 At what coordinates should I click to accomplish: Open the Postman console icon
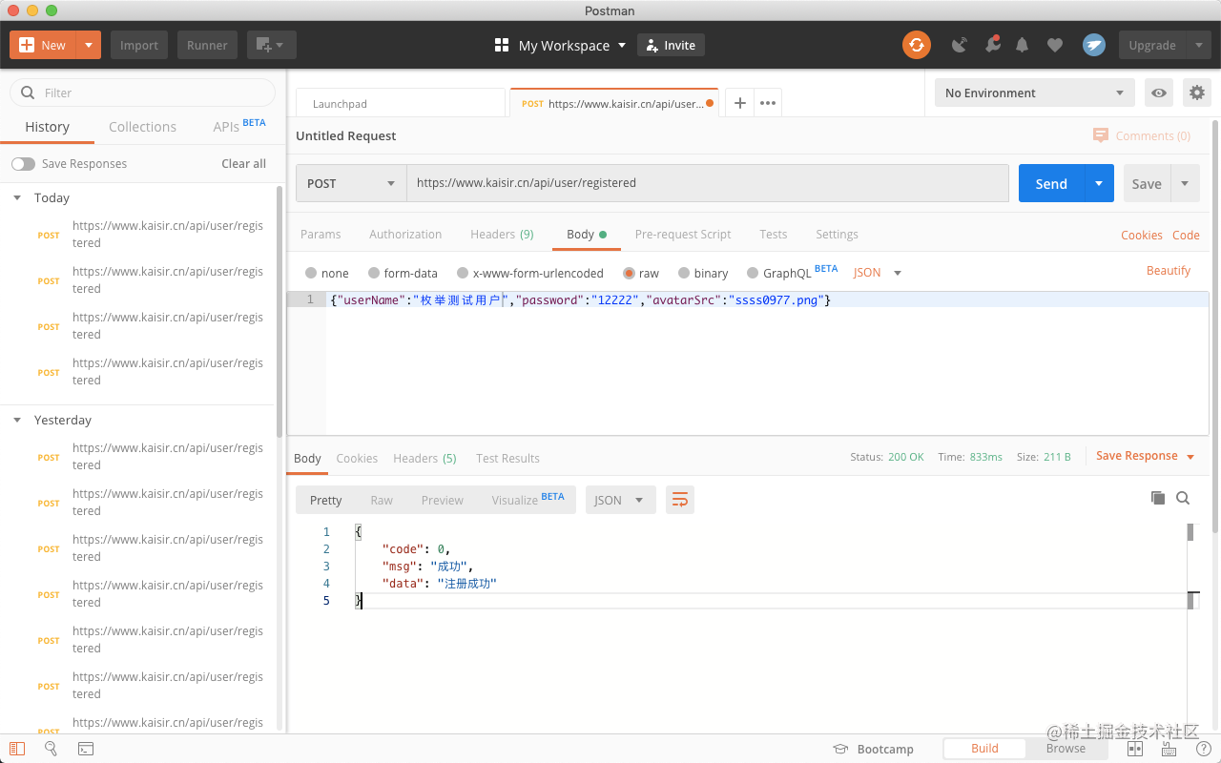[x=86, y=749]
